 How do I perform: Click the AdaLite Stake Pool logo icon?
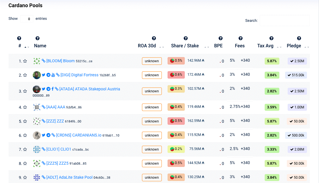pos(36,177)
